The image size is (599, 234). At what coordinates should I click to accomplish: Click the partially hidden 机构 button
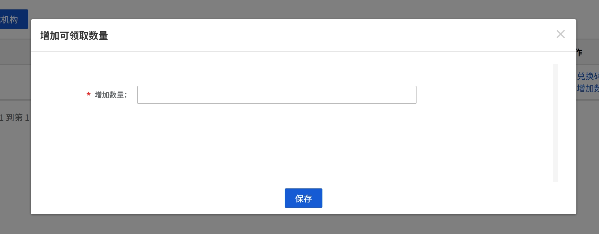click(x=14, y=19)
